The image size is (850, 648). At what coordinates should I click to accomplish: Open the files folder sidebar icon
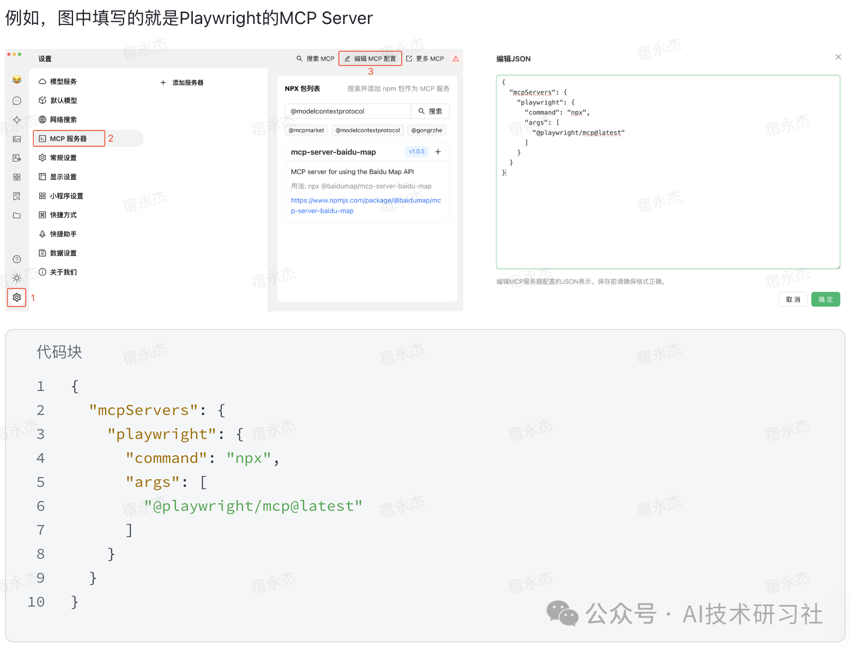17,215
